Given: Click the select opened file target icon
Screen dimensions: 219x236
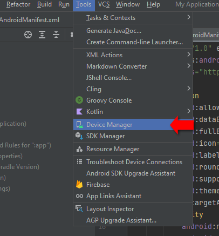Looking at the screenshot, I should point(28,35).
